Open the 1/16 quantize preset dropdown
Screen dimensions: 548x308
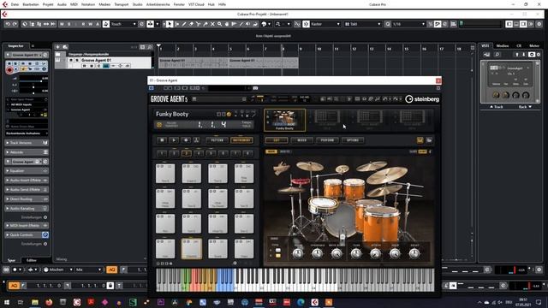tap(408, 24)
